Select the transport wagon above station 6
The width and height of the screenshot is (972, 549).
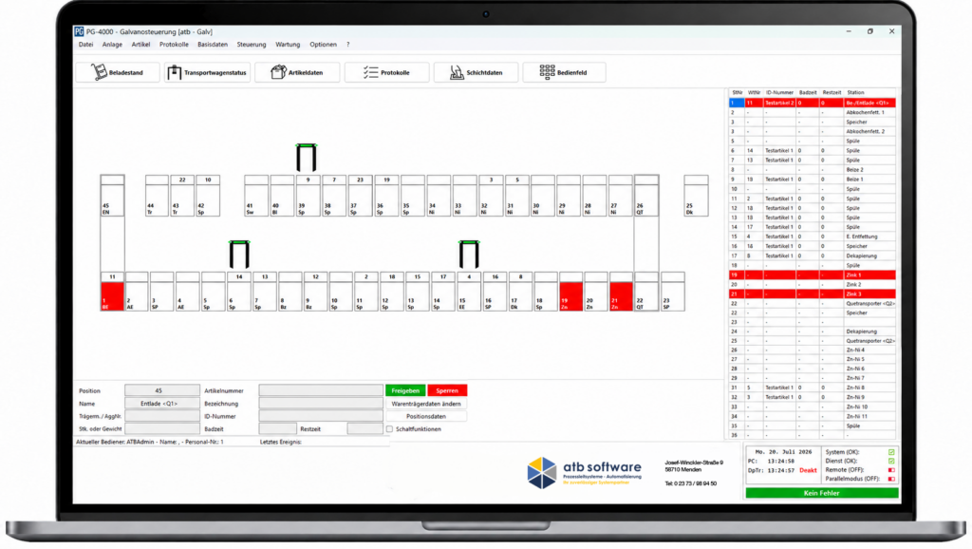point(239,255)
